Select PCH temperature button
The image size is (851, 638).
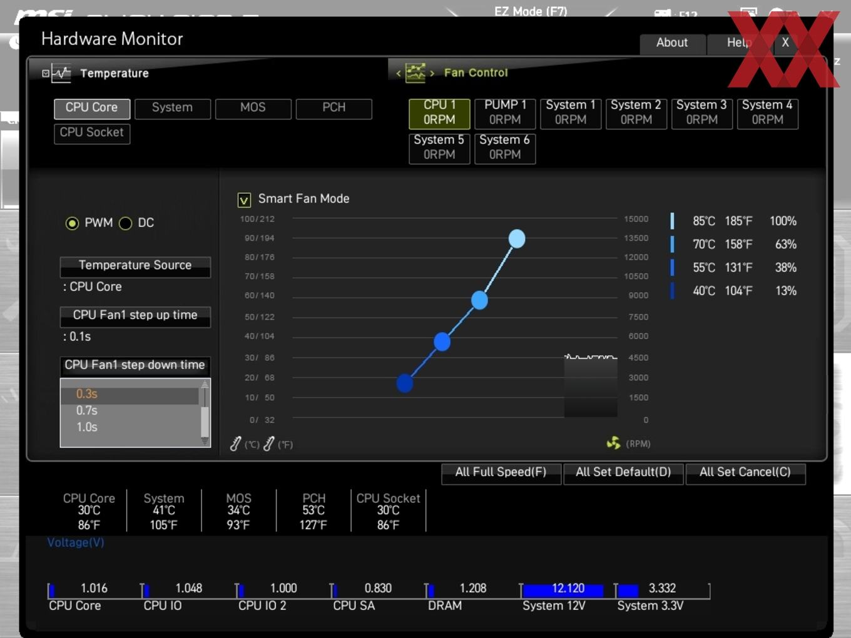coord(334,108)
